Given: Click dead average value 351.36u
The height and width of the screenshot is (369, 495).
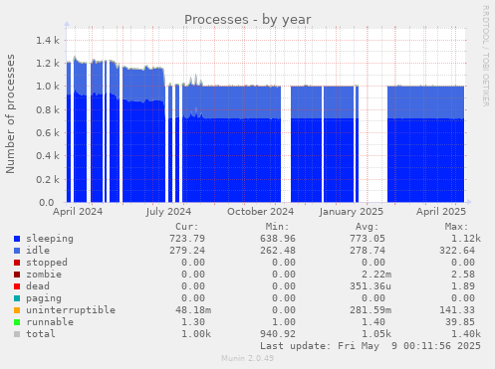Looking at the screenshot, I should pos(371,286).
